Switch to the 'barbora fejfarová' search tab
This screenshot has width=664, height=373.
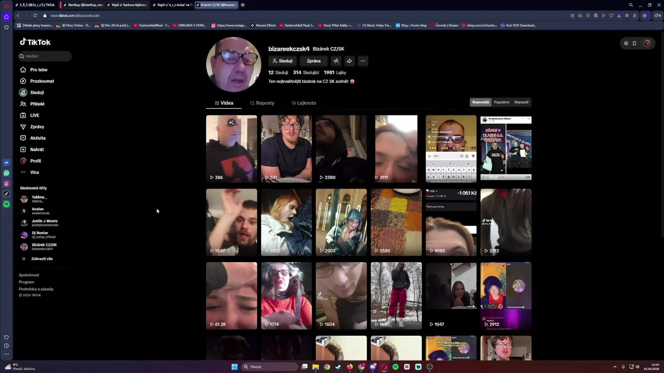point(128,5)
